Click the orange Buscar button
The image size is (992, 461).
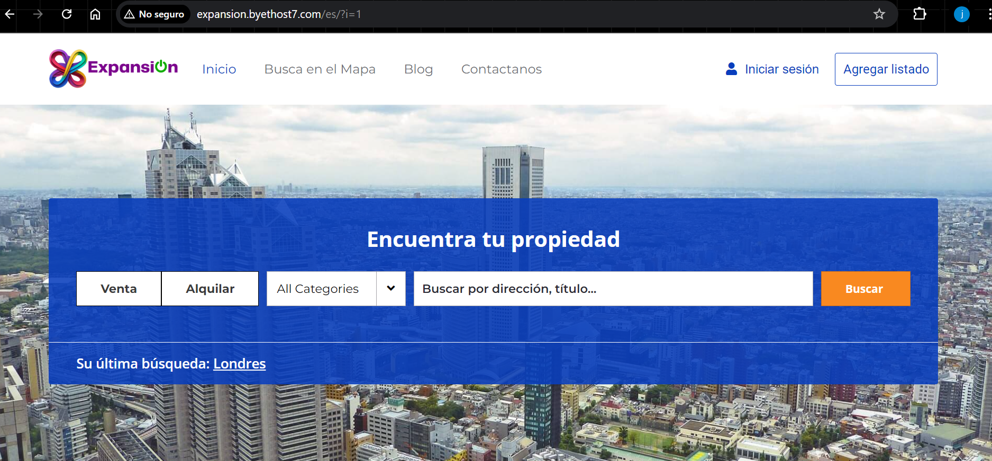tap(866, 289)
